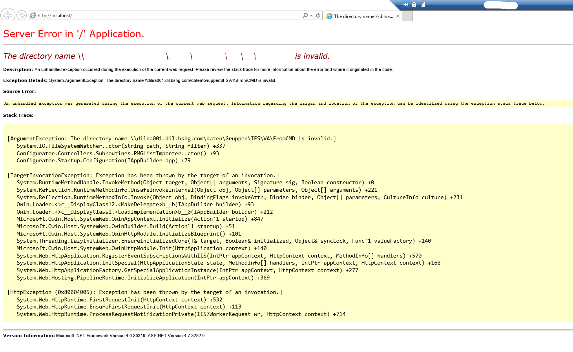
Task: Click the 'Description:' label
Action: pos(18,69)
